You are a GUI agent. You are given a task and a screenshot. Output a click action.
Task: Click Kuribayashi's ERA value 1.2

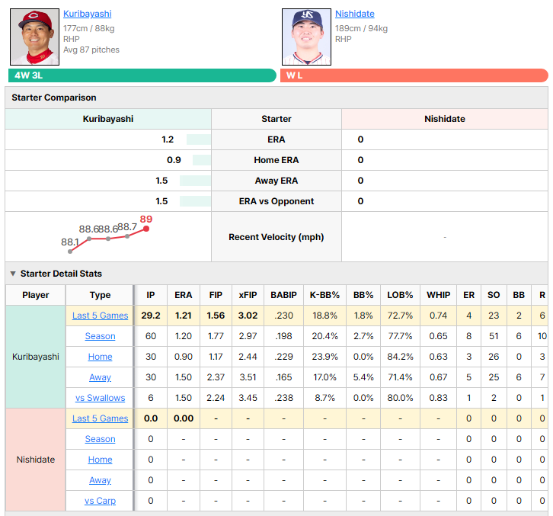(168, 139)
